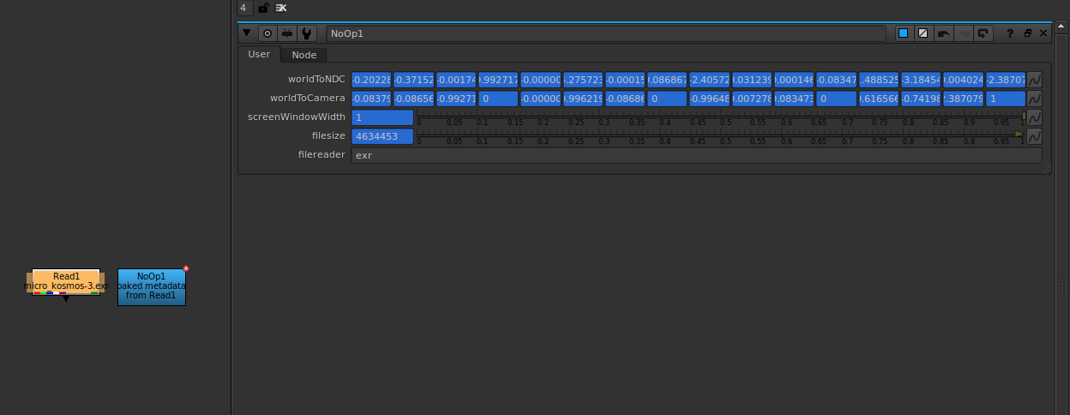This screenshot has height=415, width=1070.
Task: Click the filereader text field
Action: click(x=695, y=155)
